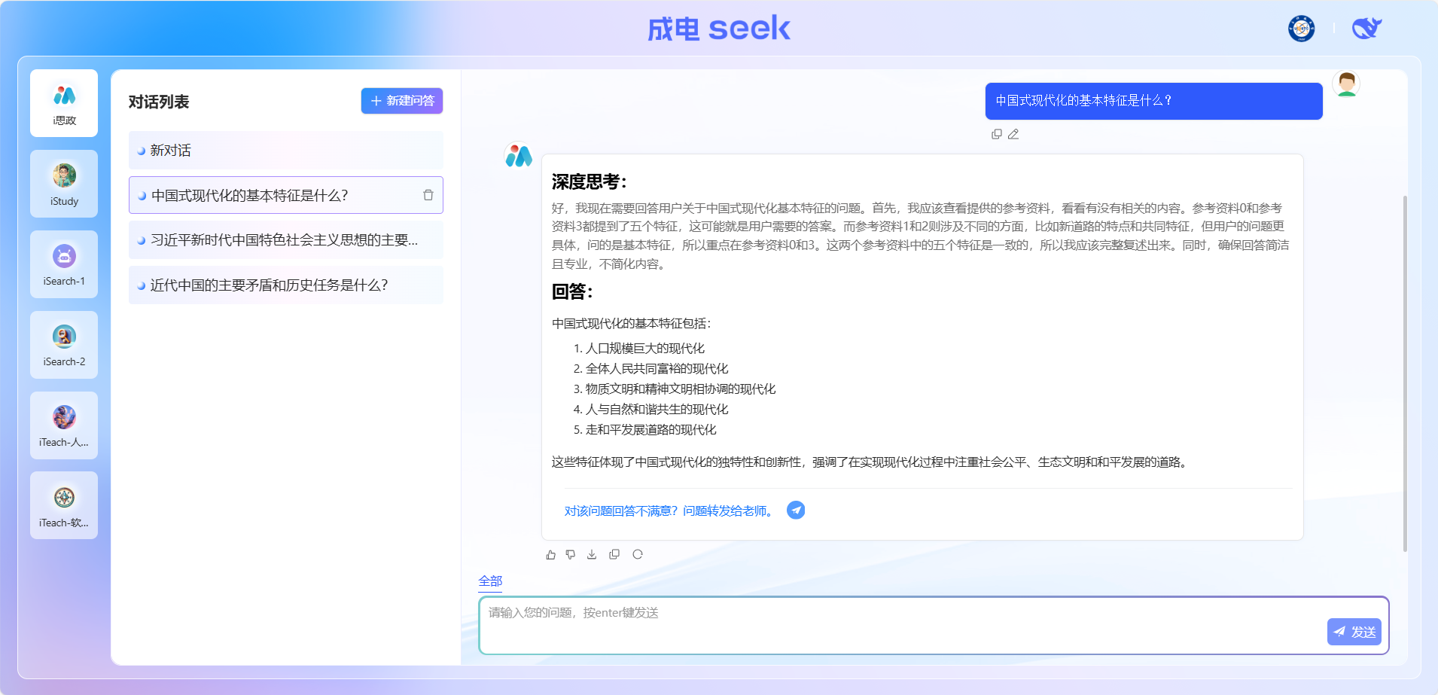The height and width of the screenshot is (695, 1438).
Task: Click the 新建问答 button
Action: pyautogui.click(x=402, y=101)
